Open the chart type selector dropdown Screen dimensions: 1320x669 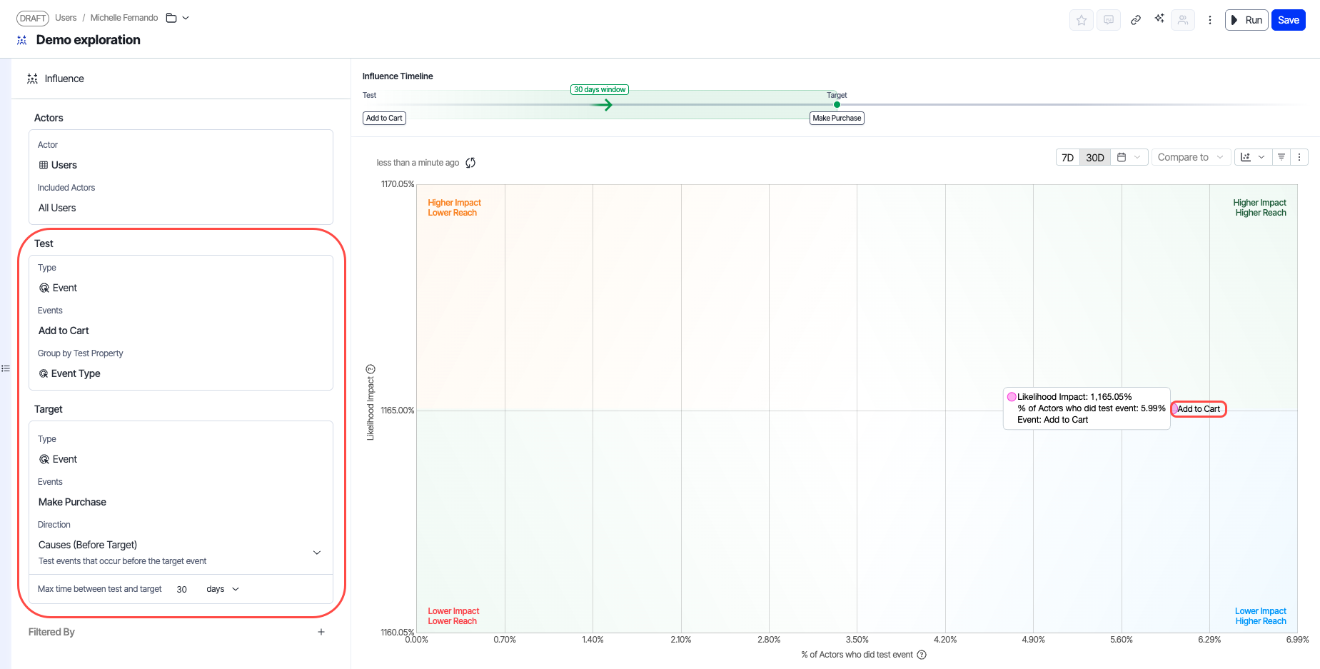pyautogui.click(x=1253, y=158)
